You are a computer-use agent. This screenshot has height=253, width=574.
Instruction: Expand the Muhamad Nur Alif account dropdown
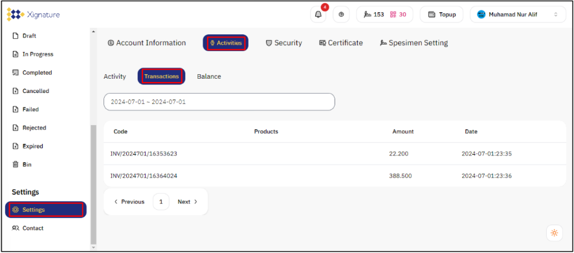[556, 15]
